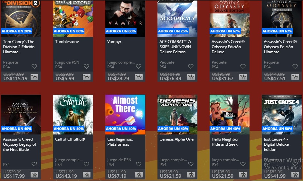Add The Division 2 Ultimate to cart
This screenshot has width=303, height=181.
(34, 77)
